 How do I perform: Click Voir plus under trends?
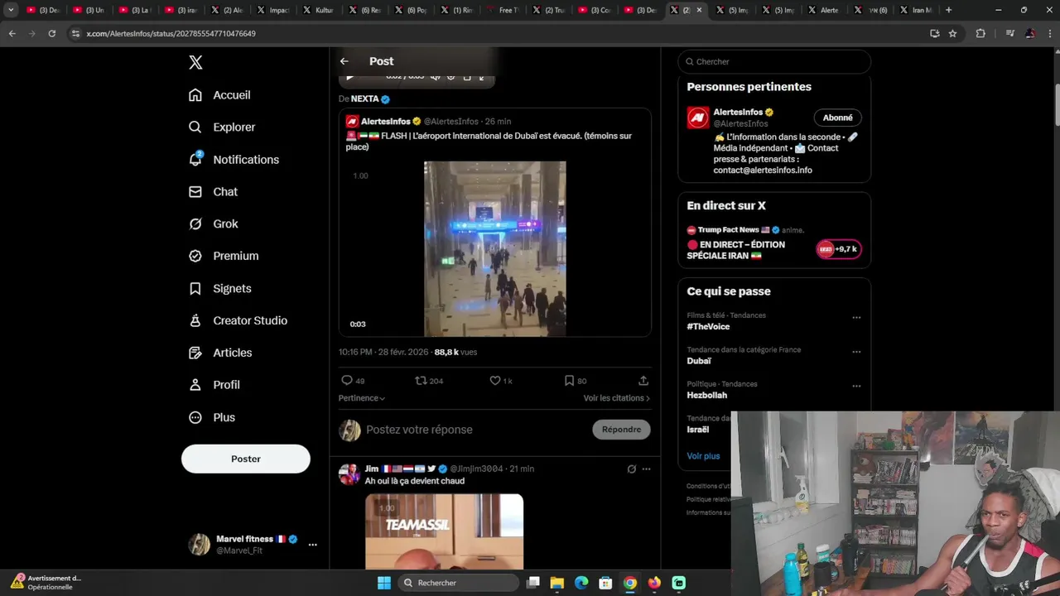click(703, 456)
